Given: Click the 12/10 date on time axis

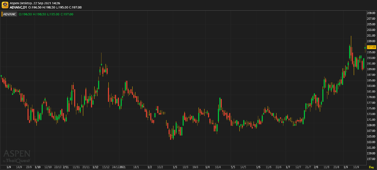Looking at the screenshot, I should point(48,167).
